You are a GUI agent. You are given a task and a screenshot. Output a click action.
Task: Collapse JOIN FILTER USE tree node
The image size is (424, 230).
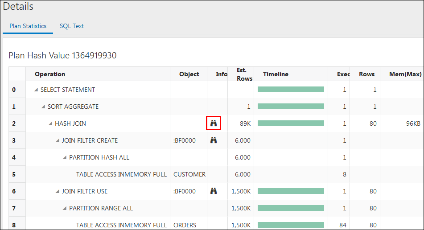coord(58,191)
